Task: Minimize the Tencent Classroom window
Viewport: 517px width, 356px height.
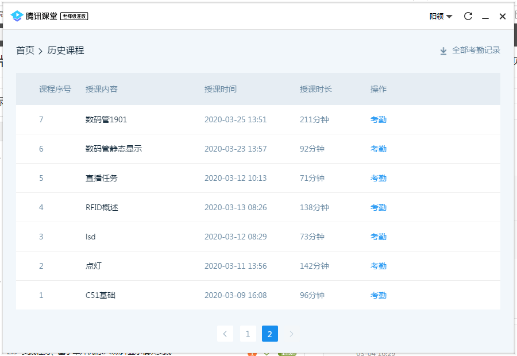Action: click(485, 17)
